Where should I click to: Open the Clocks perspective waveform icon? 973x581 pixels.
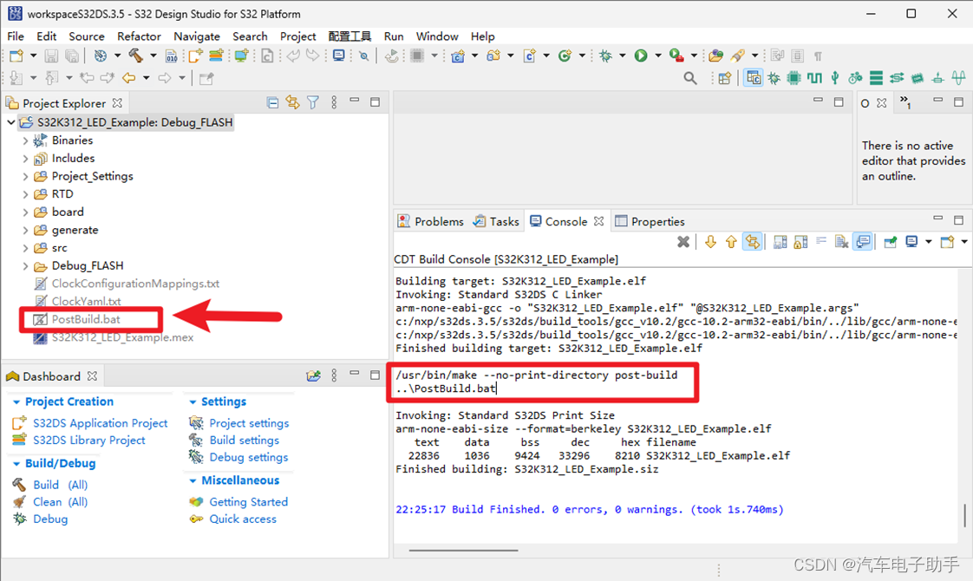(814, 78)
